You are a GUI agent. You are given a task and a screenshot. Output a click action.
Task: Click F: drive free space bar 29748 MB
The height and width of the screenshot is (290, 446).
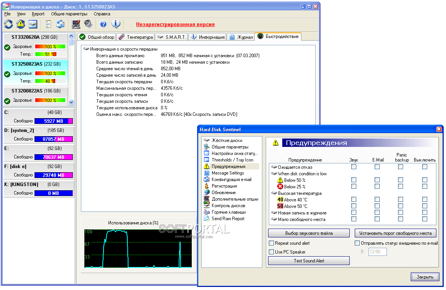click(x=53, y=175)
